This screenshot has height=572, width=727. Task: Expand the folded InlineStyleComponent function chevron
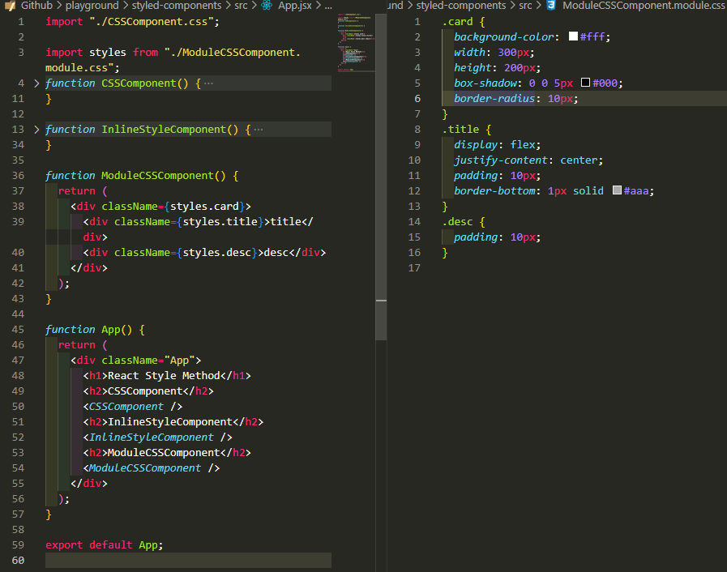[x=36, y=130]
